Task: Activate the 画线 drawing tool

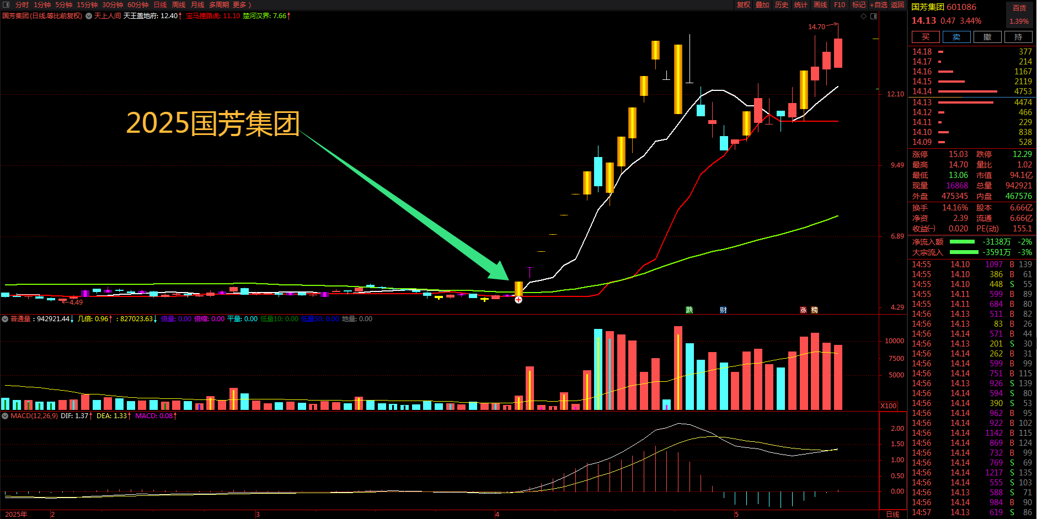Action: pyautogui.click(x=820, y=4)
